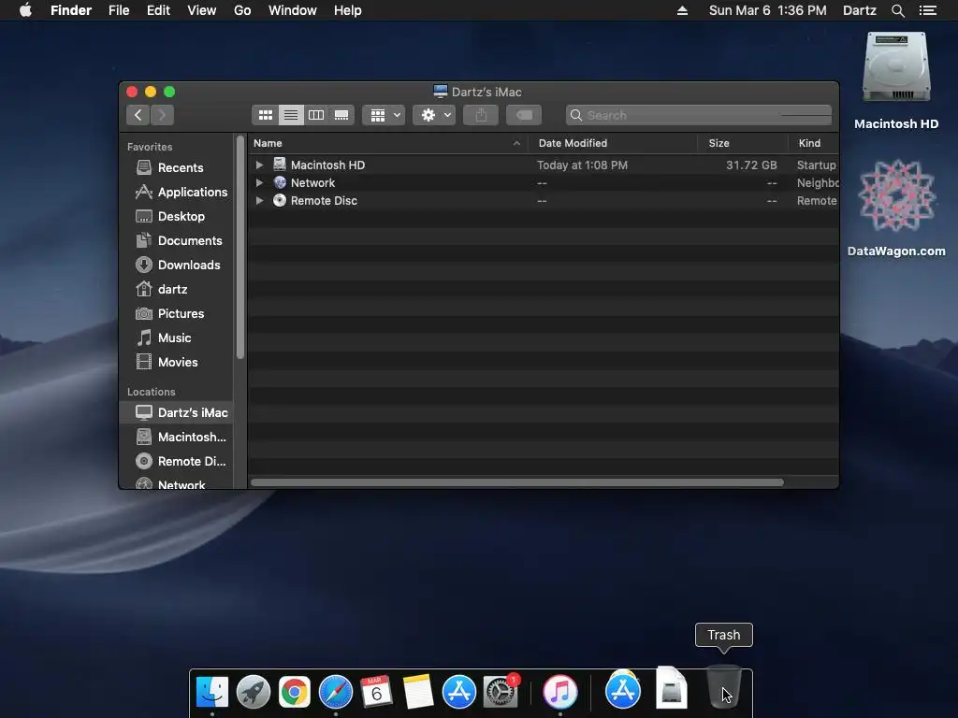The width and height of the screenshot is (958, 718).
Task: Open the File menu
Action: tap(119, 10)
